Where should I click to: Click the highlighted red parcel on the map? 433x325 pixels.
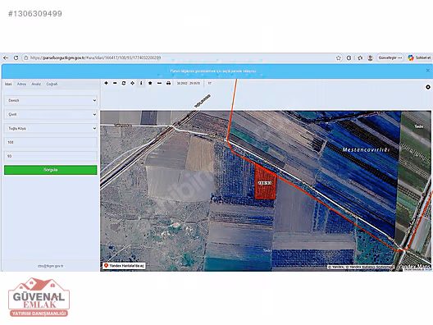[x=265, y=182]
